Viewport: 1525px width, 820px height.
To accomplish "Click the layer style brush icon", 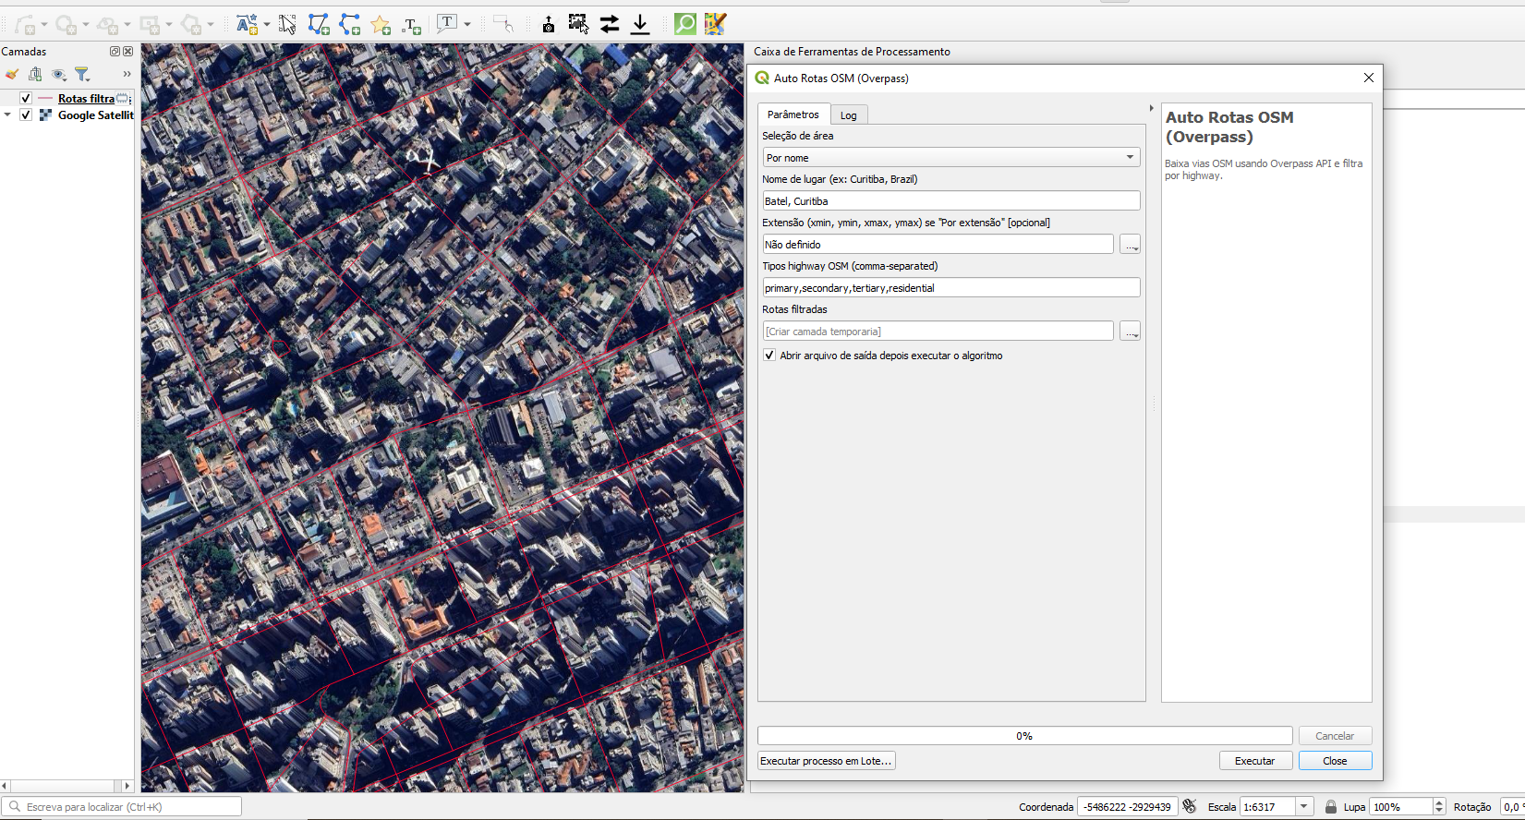I will [12, 74].
